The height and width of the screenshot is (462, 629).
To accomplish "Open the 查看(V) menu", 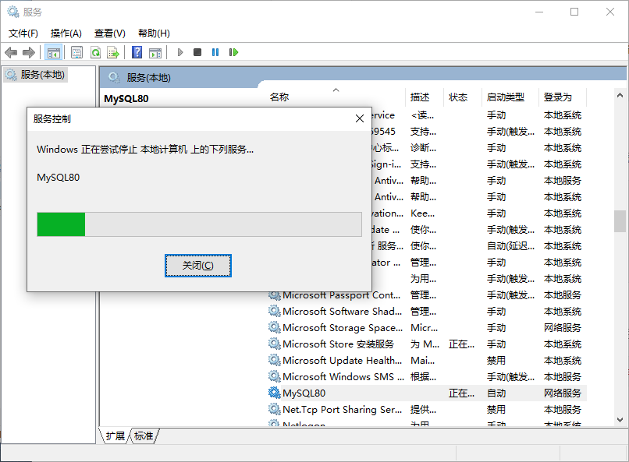I will pos(110,34).
